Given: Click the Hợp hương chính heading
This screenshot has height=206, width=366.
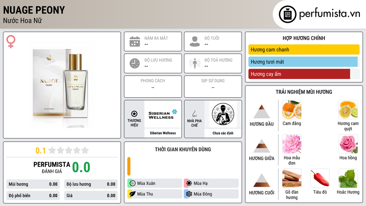Looking at the screenshot, I should pyautogui.click(x=304, y=38).
